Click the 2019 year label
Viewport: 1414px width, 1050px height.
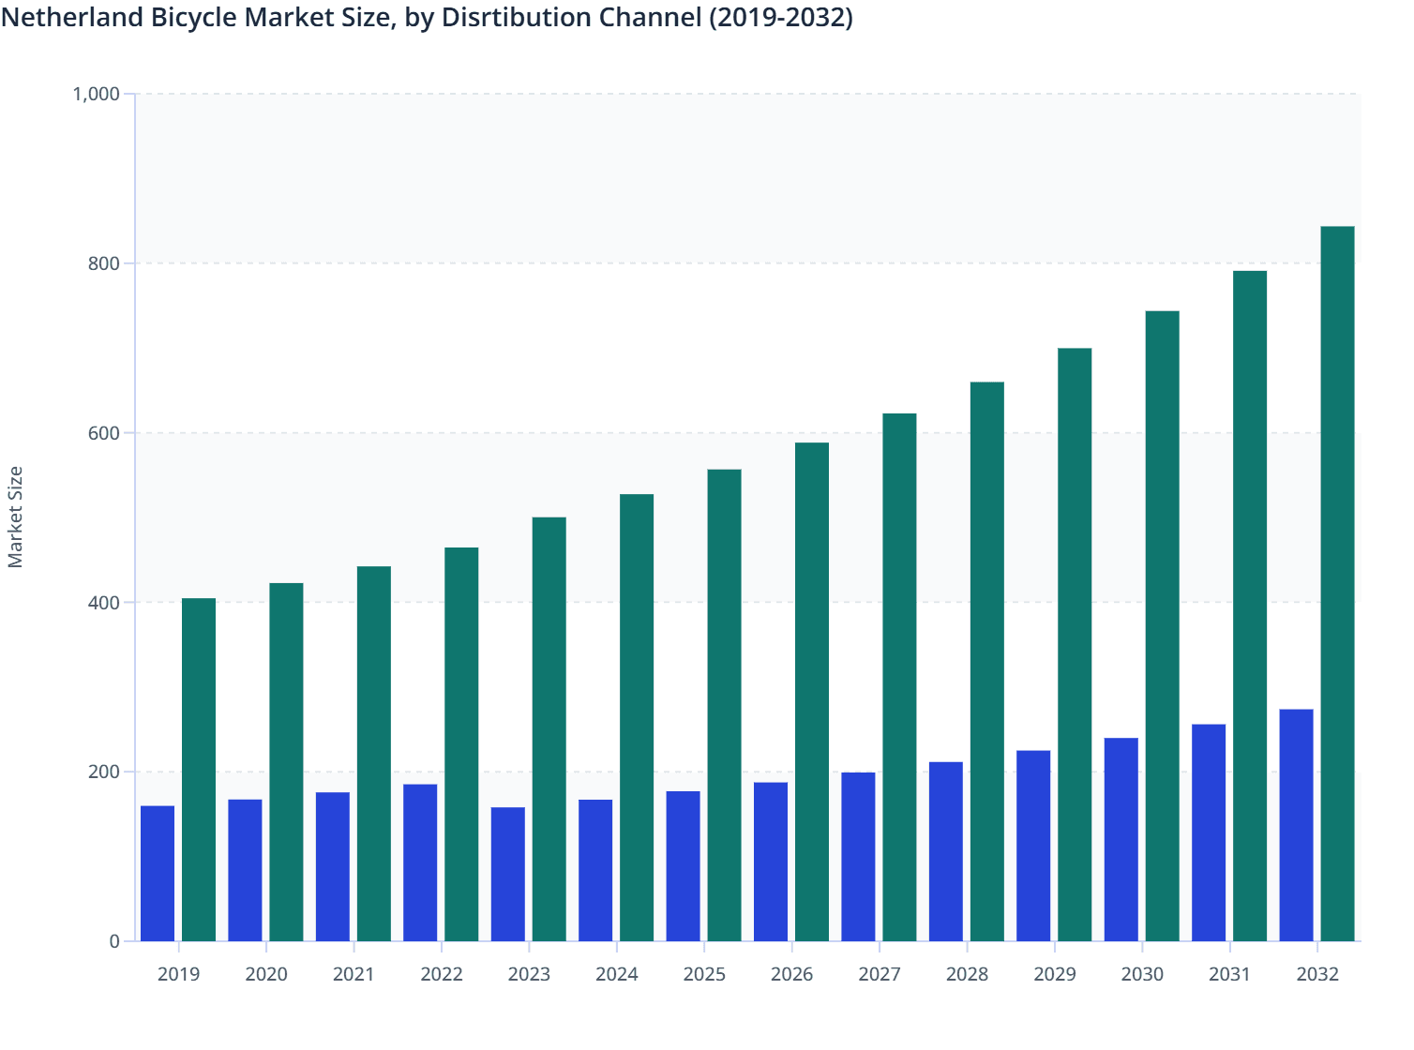click(x=176, y=975)
